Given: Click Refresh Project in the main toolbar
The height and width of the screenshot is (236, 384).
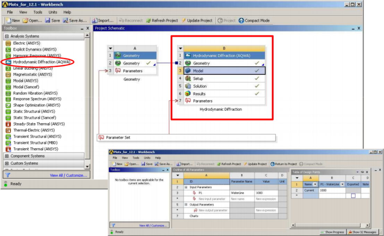Looking at the screenshot, I should 162,20.
